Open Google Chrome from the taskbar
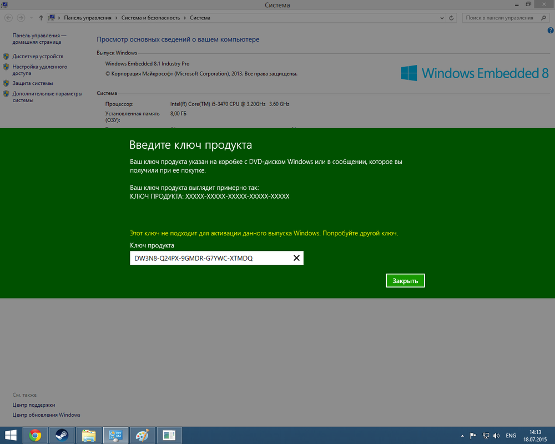 click(x=35, y=435)
